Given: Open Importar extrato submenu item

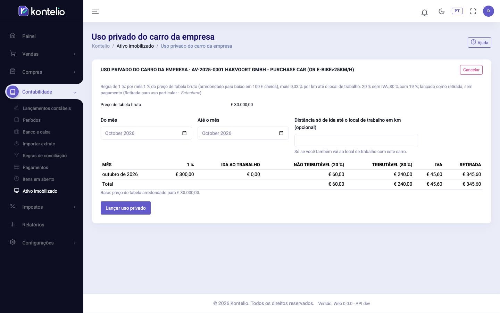Looking at the screenshot, I should tap(39, 144).
